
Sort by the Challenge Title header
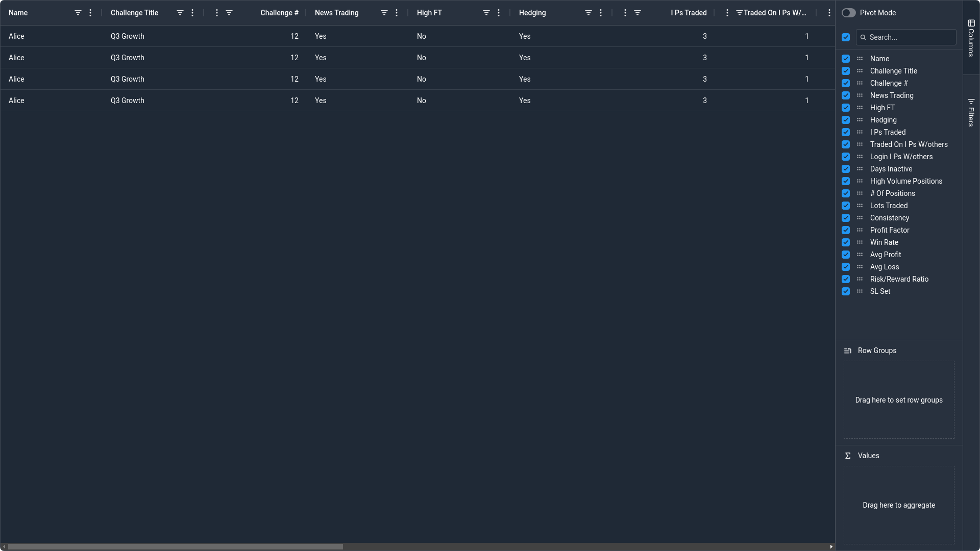[x=134, y=13]
